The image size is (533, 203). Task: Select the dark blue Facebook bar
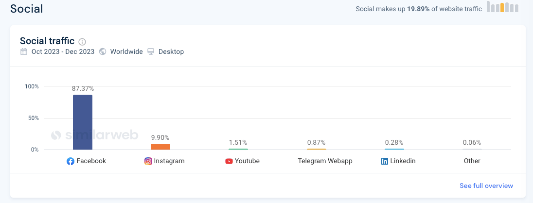click(x=83, y=122)
